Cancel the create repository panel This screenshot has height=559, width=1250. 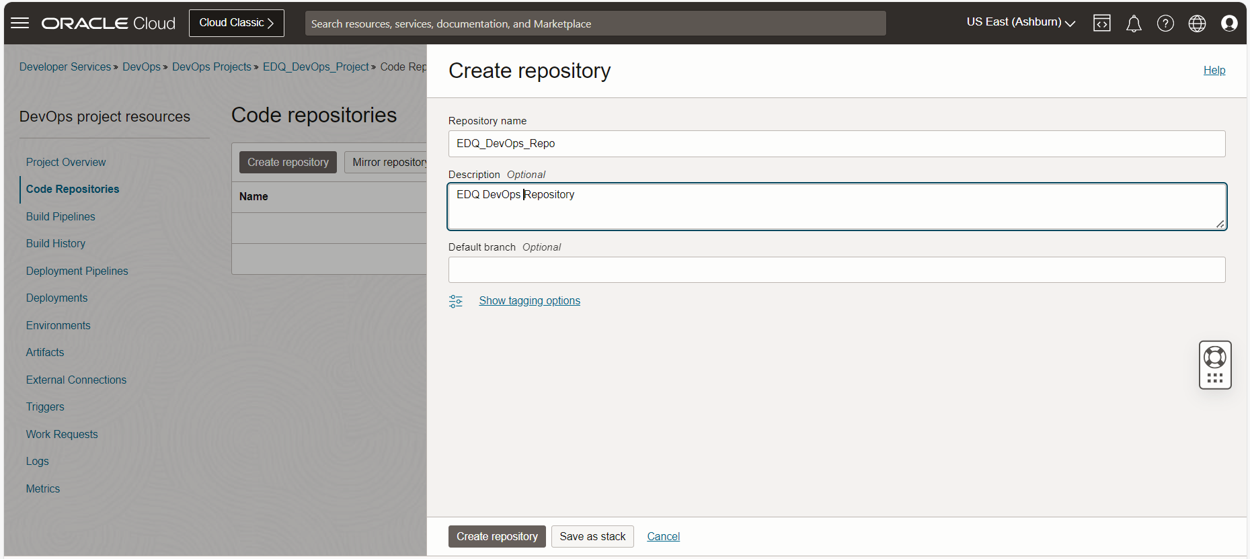(x=663, y=536)
